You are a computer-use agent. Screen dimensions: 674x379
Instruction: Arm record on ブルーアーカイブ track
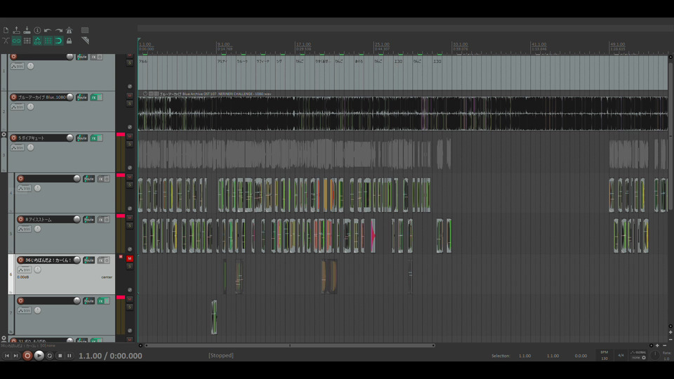point(14,97)
